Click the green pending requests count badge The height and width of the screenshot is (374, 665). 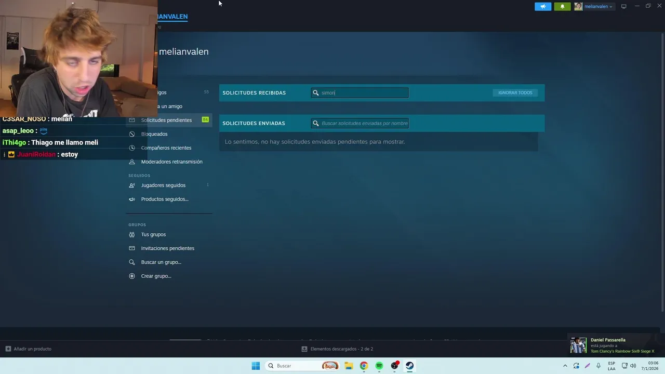click(205, 119)
